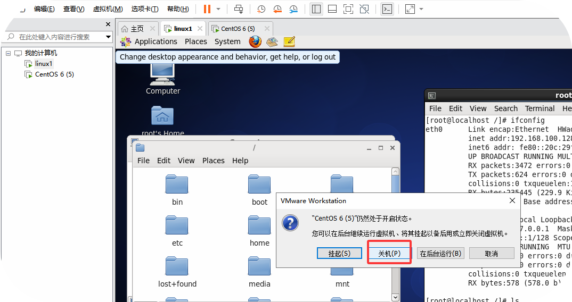Select the bin folder
Viewport: 572px width, 302px height.
(x=177, y=190)
